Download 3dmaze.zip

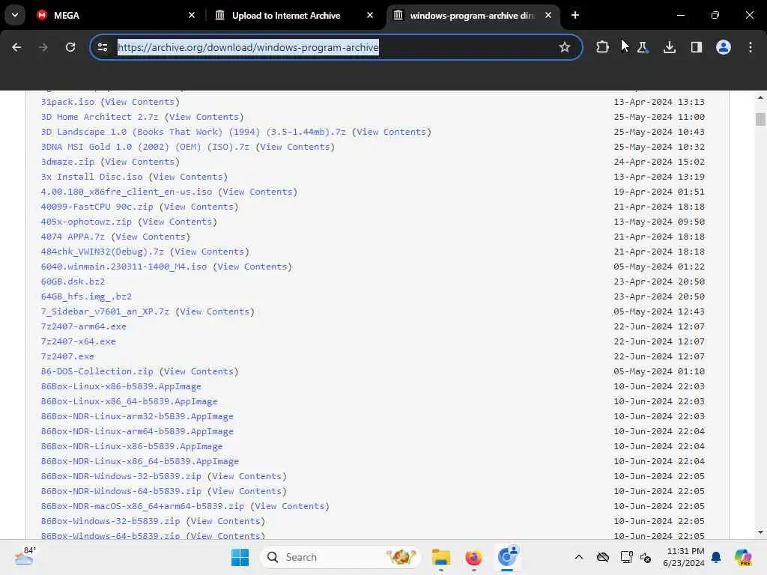[67, 162]
